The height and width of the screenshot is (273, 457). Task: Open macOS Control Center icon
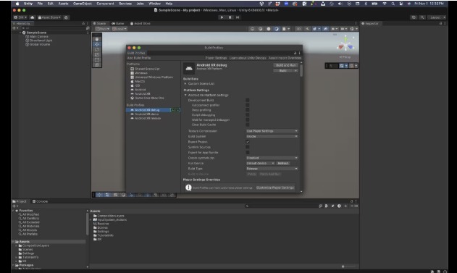click(401, 4)
